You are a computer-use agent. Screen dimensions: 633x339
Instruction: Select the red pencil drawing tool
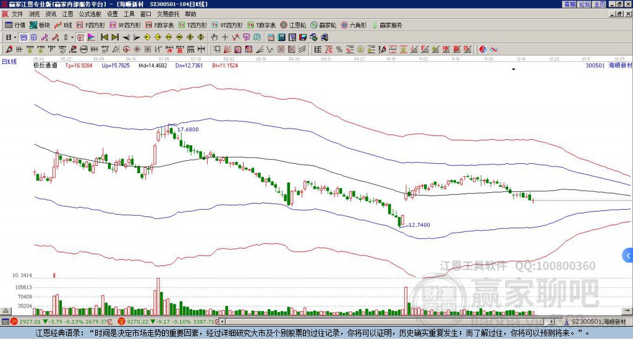tap(9, 49)
